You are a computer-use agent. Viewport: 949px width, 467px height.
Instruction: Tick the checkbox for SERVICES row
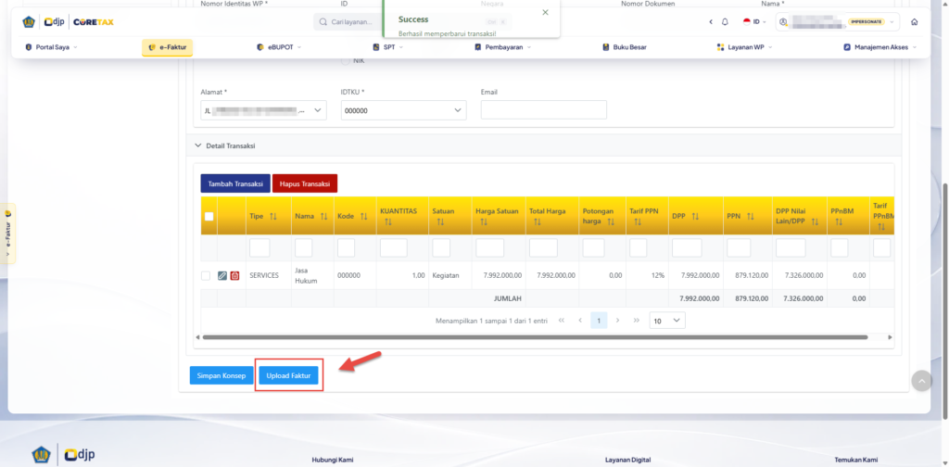(206, 276)
